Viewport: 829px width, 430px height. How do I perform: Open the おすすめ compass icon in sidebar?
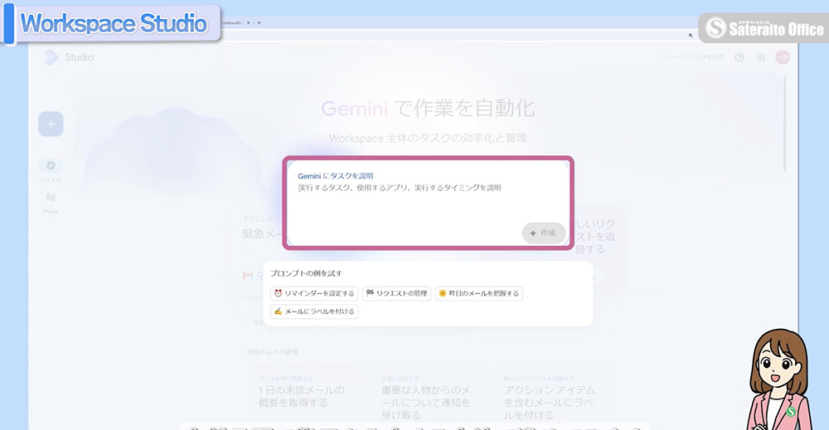click(x=51, y=166)
